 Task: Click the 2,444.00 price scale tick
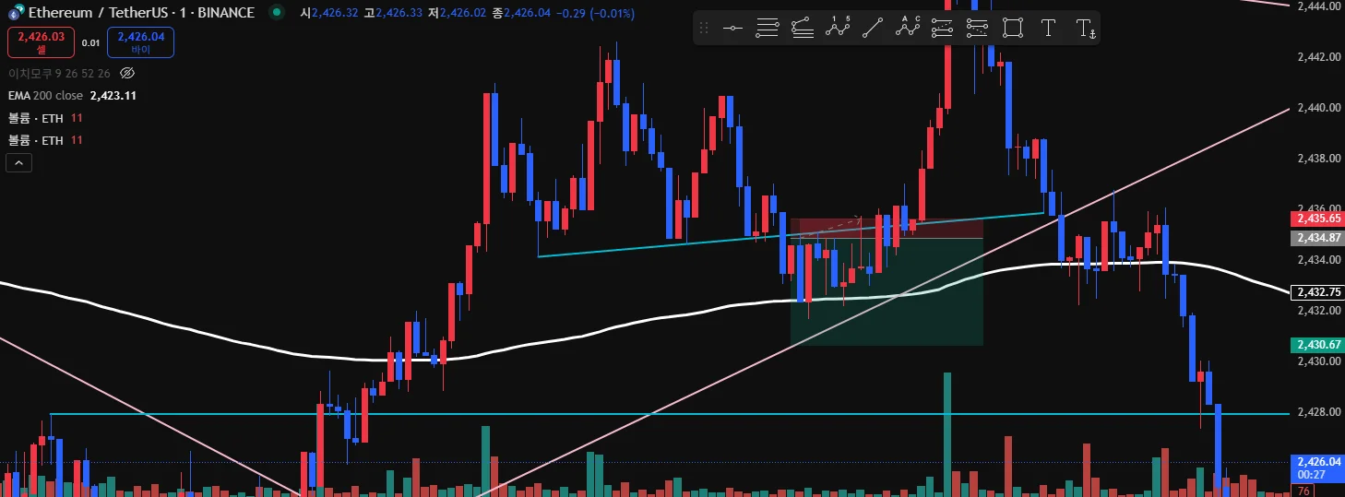tap(1318, 6)
